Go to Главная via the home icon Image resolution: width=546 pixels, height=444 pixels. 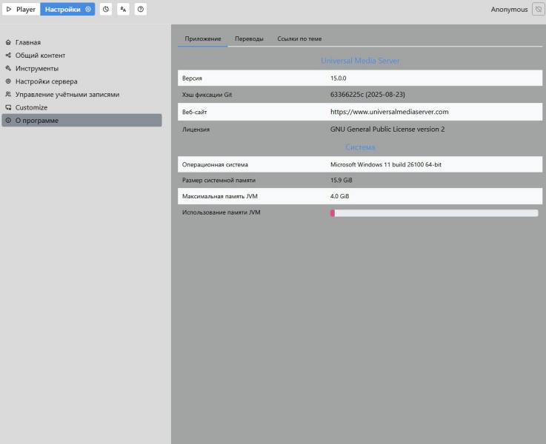tap(8, 43)
